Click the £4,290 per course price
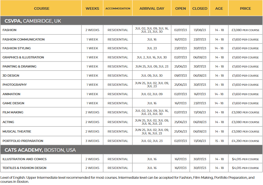This screenshot has height=185, width=263. pyautogui.click(x=245, y=141)
